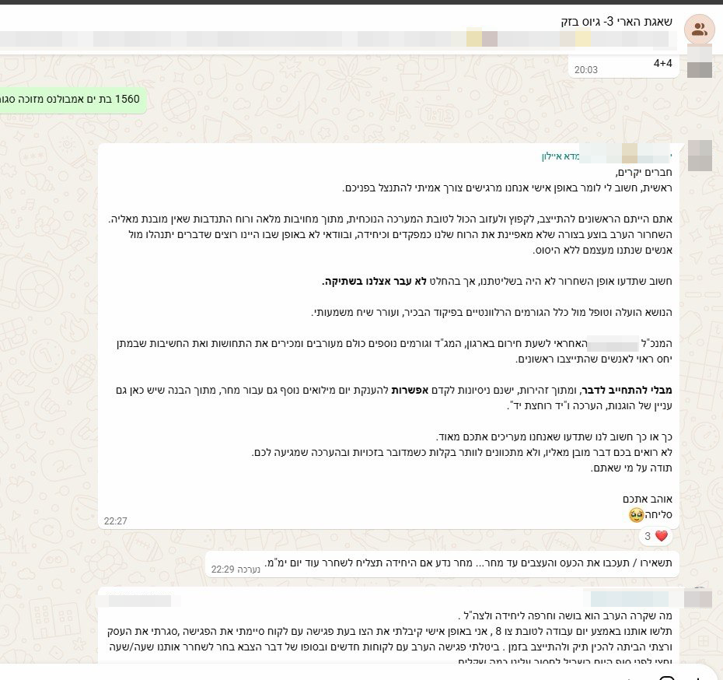The image size is (723, 680).
Task: Click the line מה שקרה הערב הוא בושה וחרפה
Action: [565, 616]
